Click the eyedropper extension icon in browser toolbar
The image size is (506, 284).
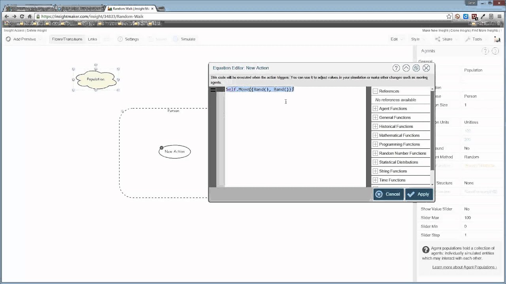[483, 17]
